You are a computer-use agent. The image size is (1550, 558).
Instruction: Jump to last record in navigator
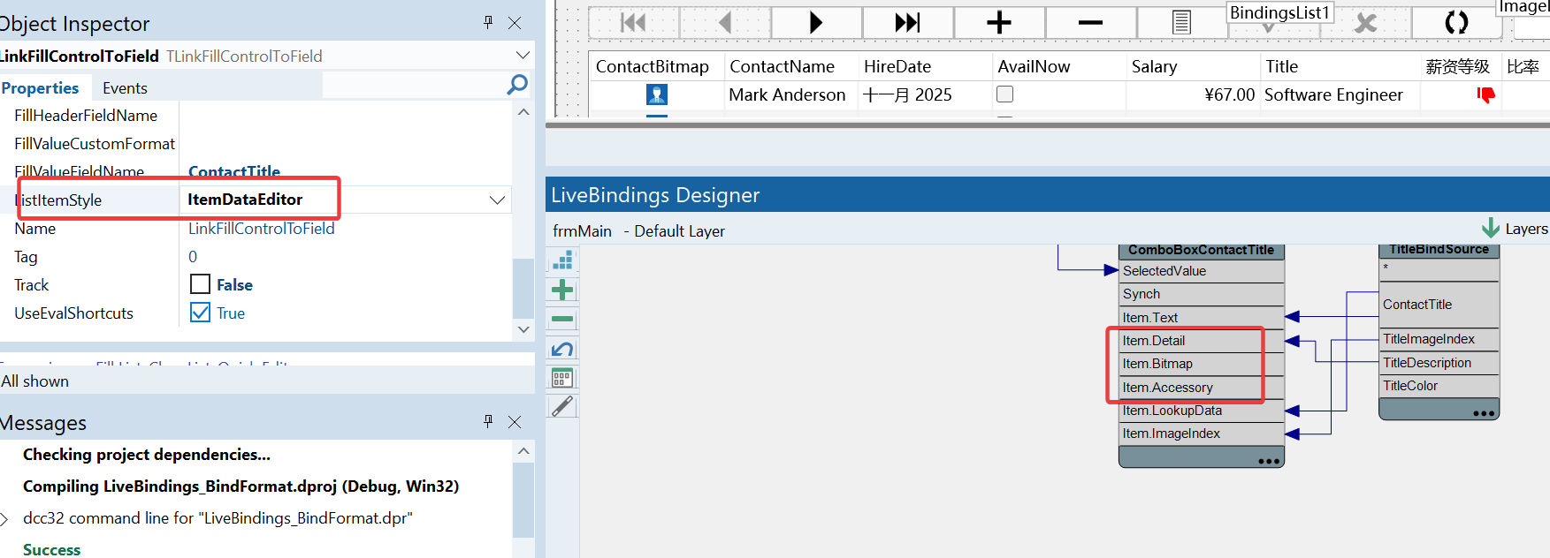(x=908, y=22)
